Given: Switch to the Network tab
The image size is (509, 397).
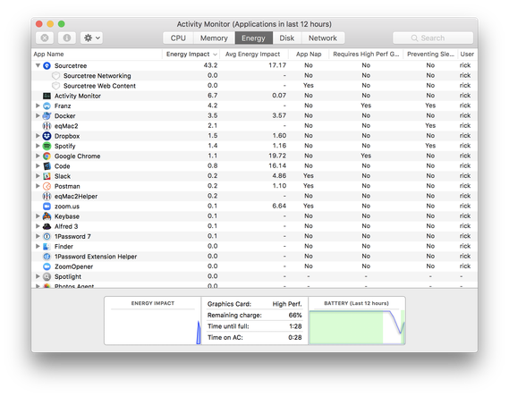Looking at the screenshot, I should point(323,38).
